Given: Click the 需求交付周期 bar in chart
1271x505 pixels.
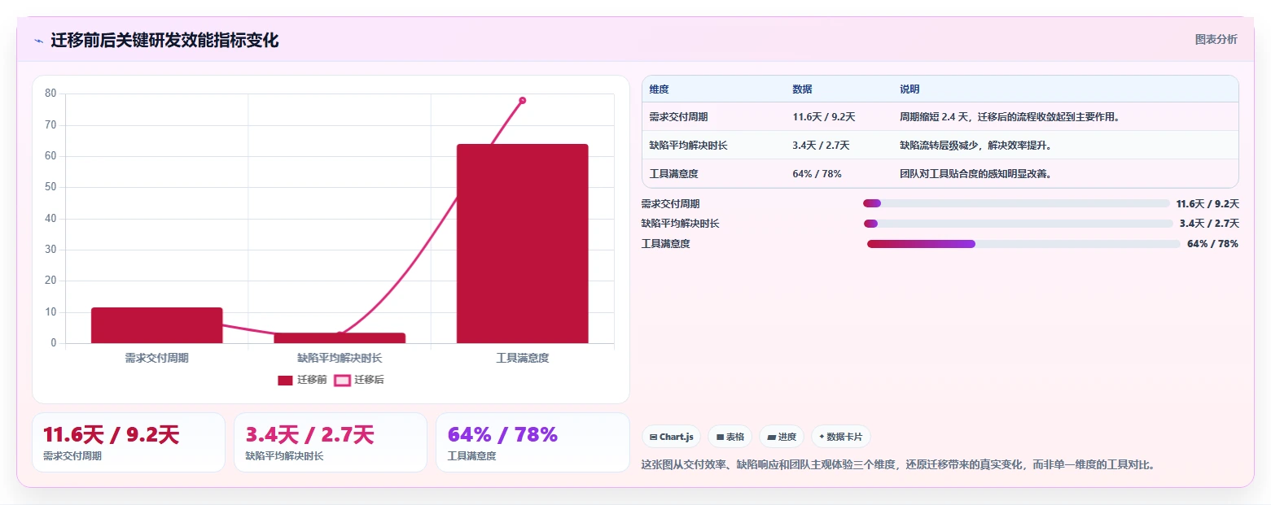Looking at the screenshot, I should pyautogui.click(x=157, y=325).
